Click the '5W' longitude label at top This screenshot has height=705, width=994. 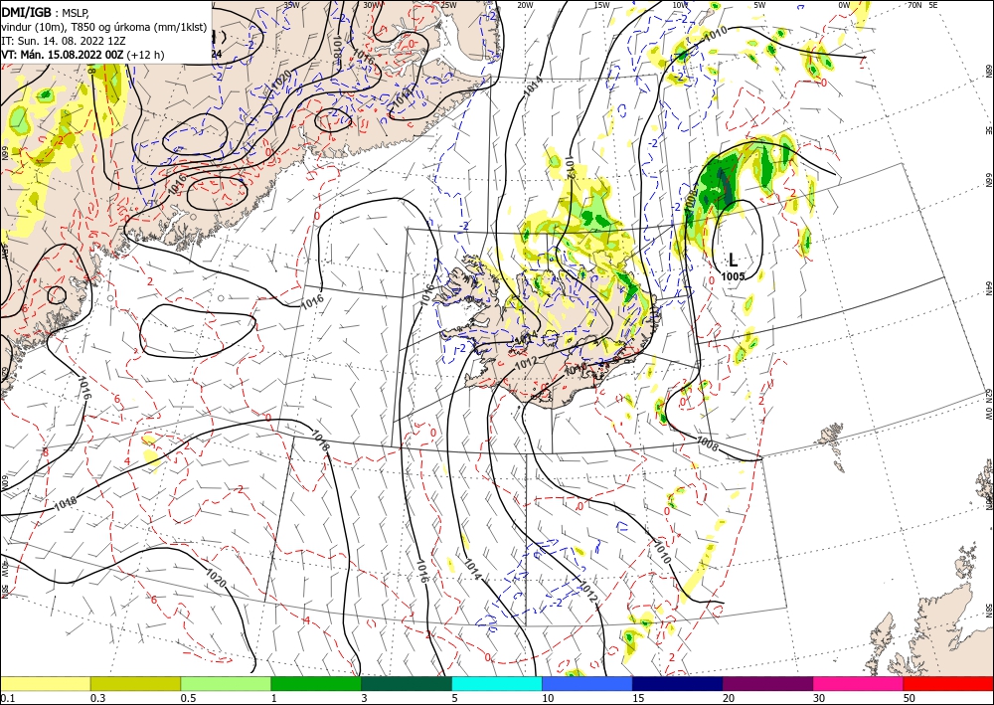[760, 5]
